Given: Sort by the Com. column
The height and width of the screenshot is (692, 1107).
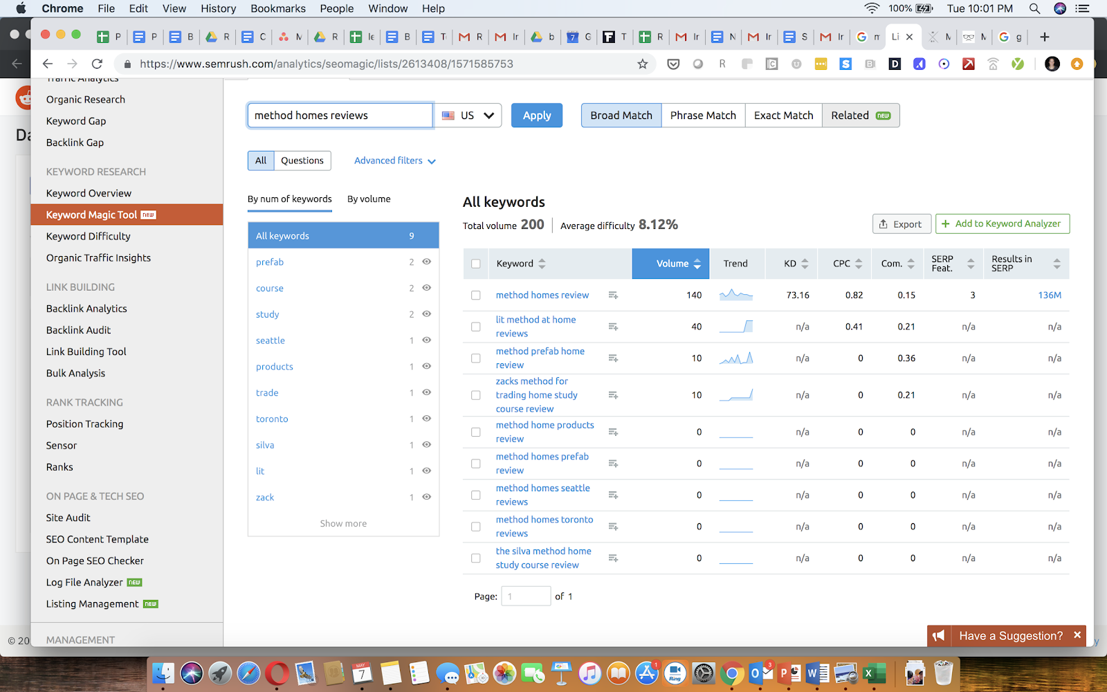Looking at the screenshot, I should click(x=898, y=264).
